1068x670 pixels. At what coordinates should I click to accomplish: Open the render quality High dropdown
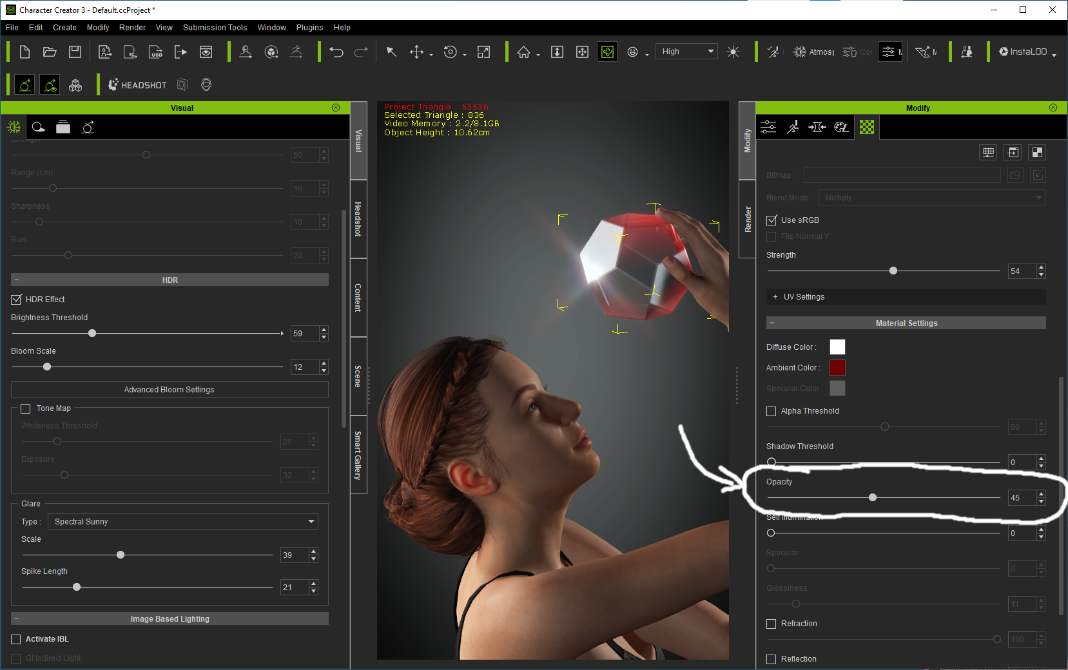point(687,52)
